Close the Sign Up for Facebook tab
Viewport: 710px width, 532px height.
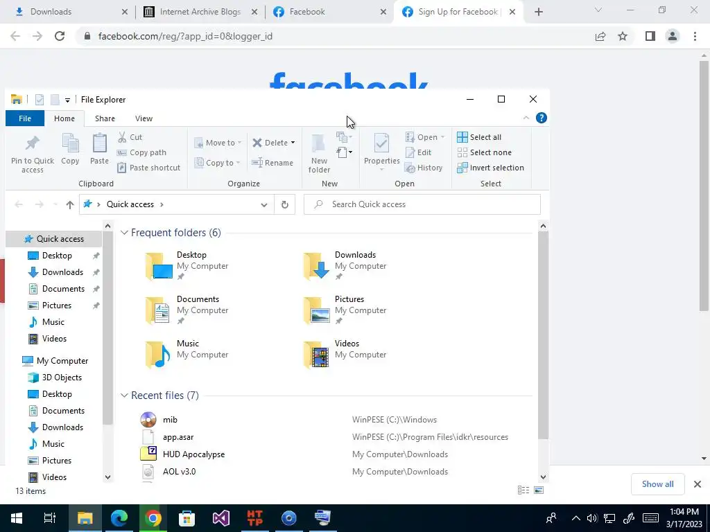512,12
